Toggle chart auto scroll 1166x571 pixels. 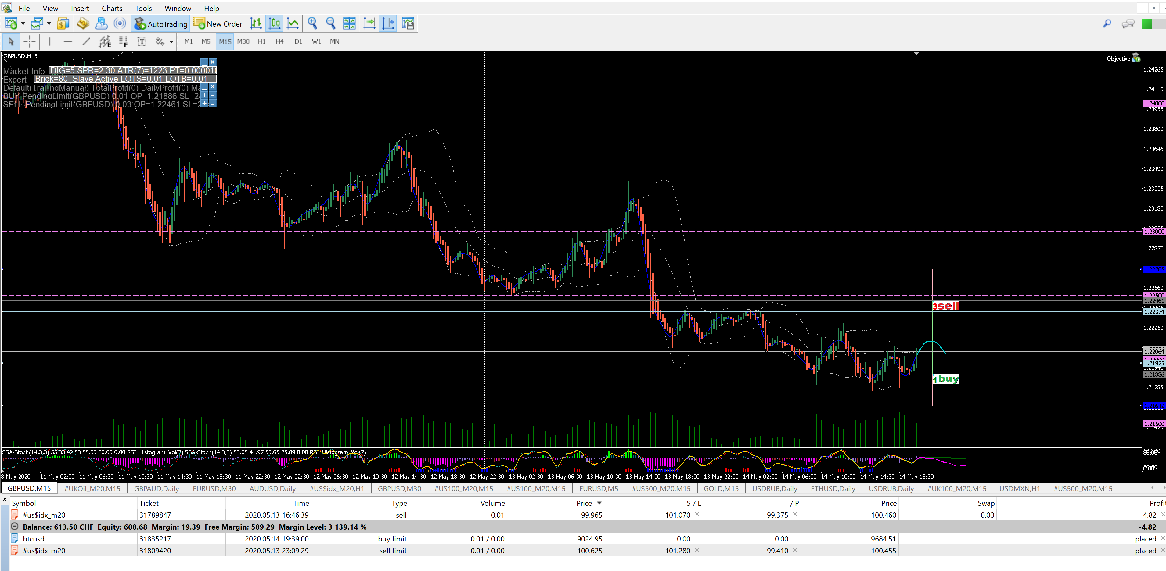coord(369,23)
